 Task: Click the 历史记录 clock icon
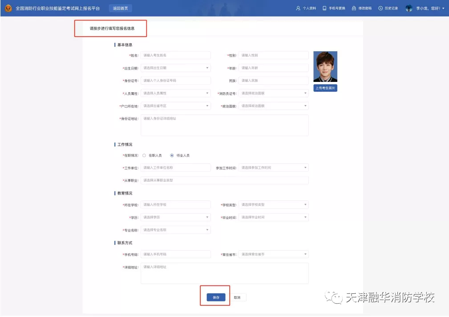tap(380, 8)
